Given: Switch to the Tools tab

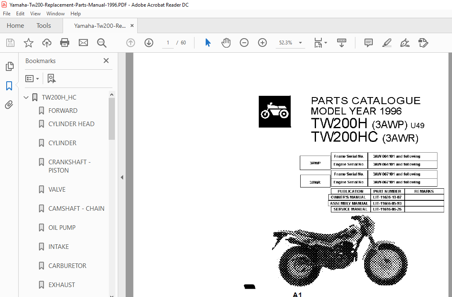Looking at the screenshot, I should 44,26.
